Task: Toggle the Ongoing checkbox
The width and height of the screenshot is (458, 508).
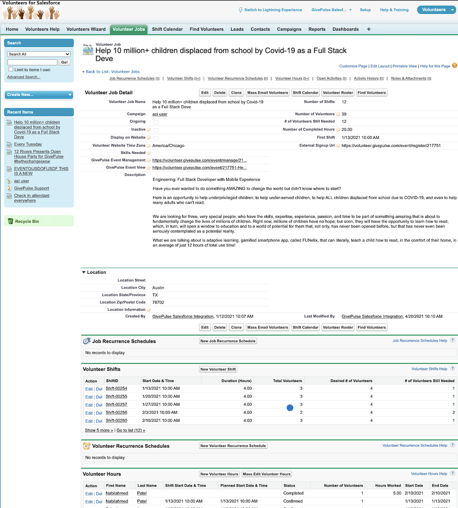Action: [156, 122]
